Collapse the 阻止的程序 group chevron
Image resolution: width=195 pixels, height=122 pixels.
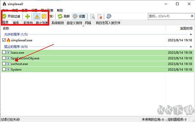point(191,47)
